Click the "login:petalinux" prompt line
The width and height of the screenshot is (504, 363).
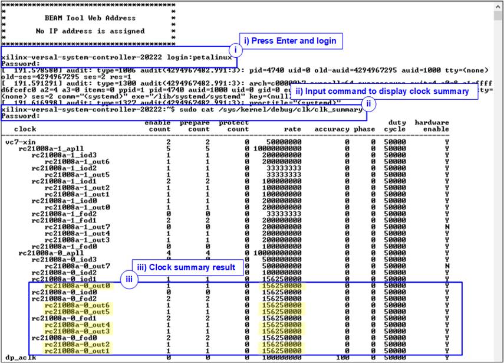(117, 57)
